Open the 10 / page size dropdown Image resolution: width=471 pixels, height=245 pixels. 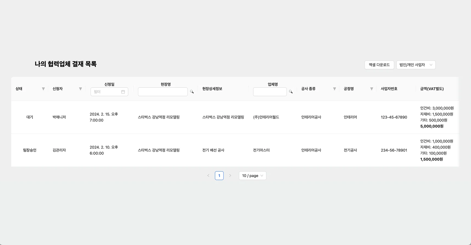[253, 176]
